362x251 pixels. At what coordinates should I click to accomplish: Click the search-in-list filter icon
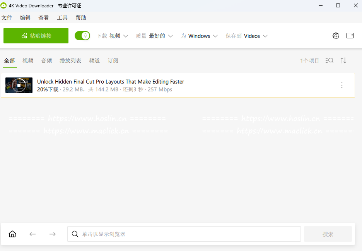coord(330,60)
